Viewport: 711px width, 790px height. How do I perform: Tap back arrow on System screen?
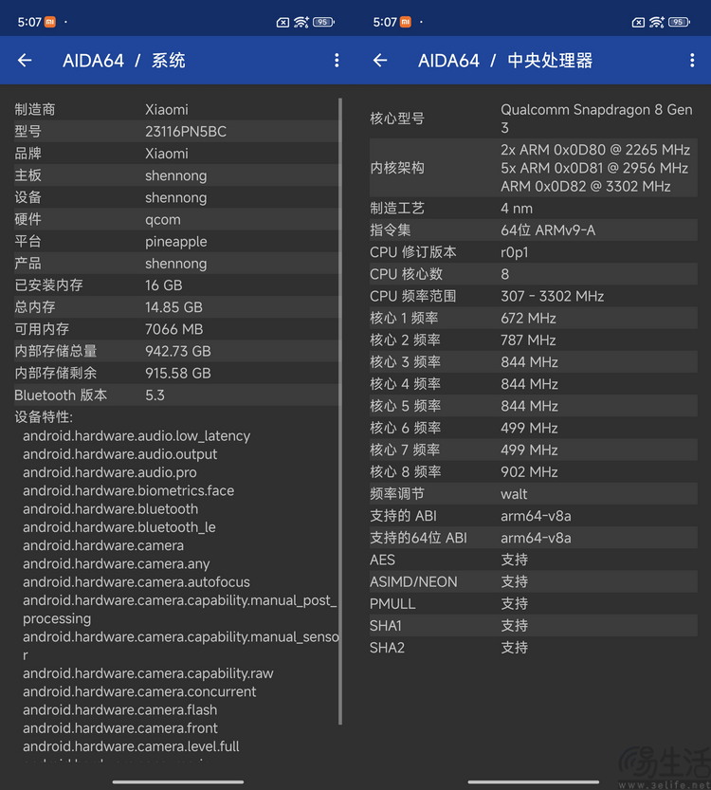tap(25, 61)
